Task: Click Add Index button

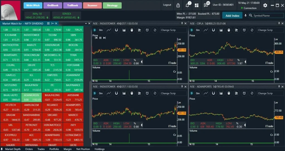Action: [x=232, y=16]
